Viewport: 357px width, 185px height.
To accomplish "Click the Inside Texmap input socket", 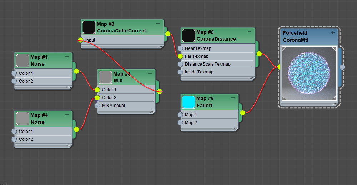I will pos(180,72).
